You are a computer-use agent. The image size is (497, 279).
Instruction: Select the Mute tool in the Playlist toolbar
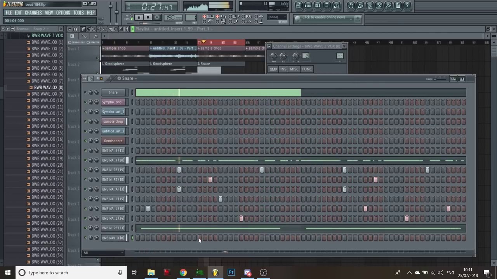click(x=99, y=29)
